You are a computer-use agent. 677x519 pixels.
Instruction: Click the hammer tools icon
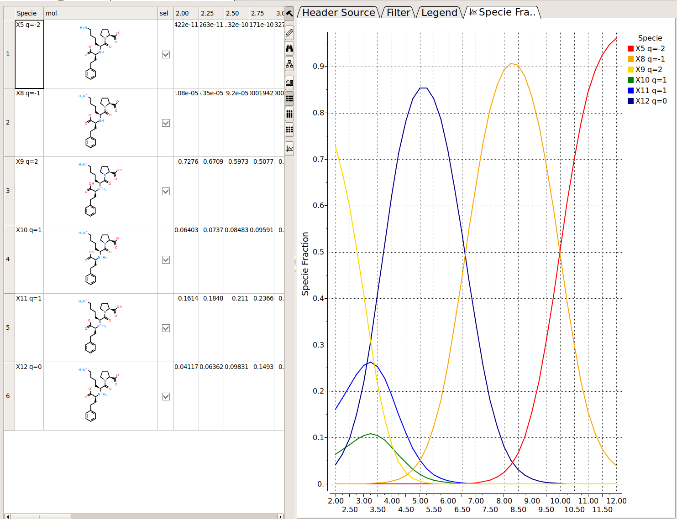click(x=289, y=13)
